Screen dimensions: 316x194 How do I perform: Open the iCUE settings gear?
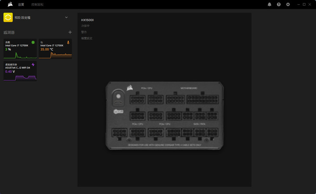pyautogui.click(x=288, y=4)
